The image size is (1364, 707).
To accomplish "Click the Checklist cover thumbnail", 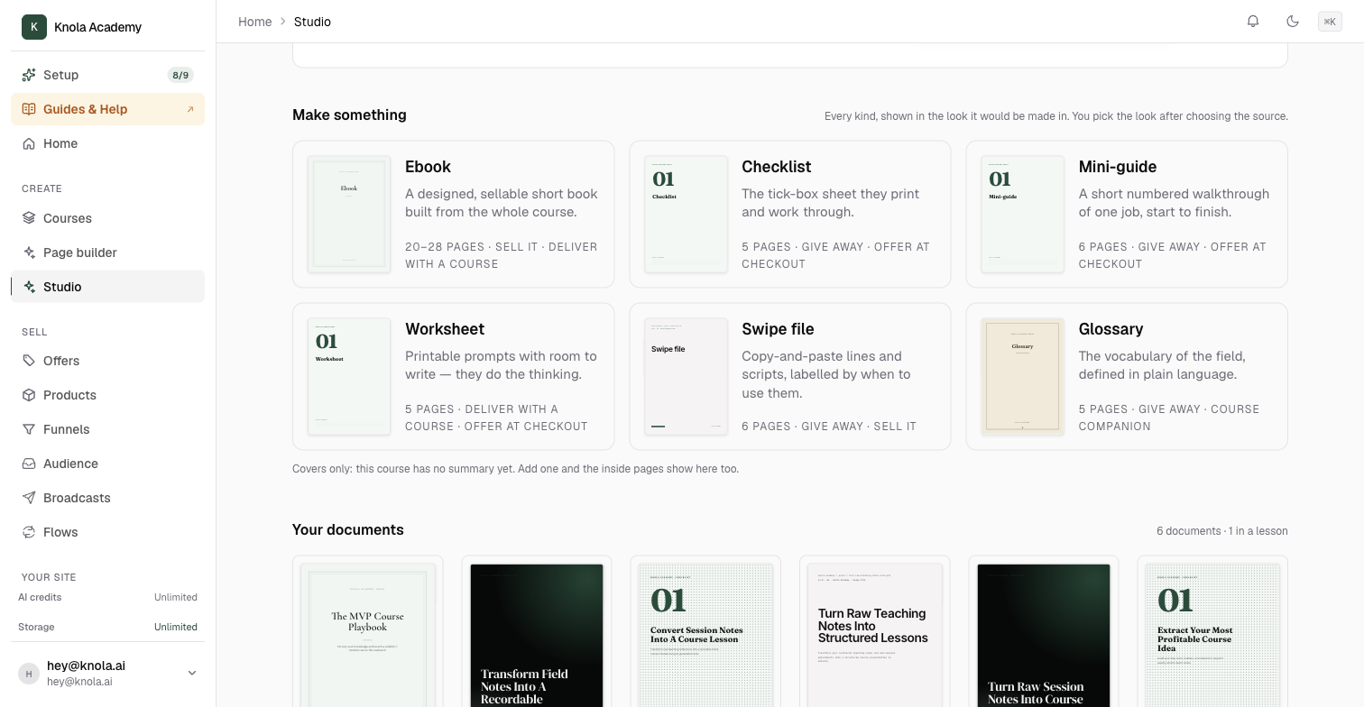I will pyautogui.click(x=686, y=215).
